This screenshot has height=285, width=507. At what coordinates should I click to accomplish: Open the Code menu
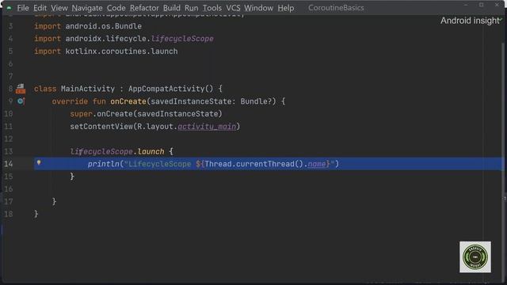pyautogui.click(x=116, y=8)
